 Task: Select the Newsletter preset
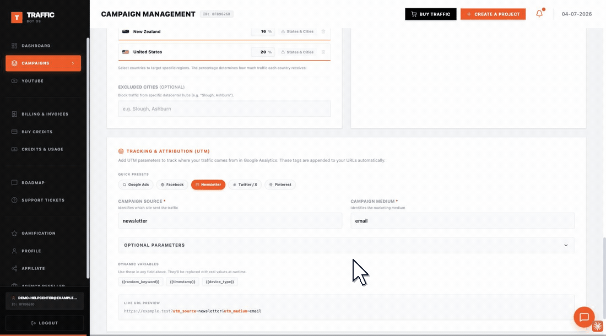click(x=208, y=185)
